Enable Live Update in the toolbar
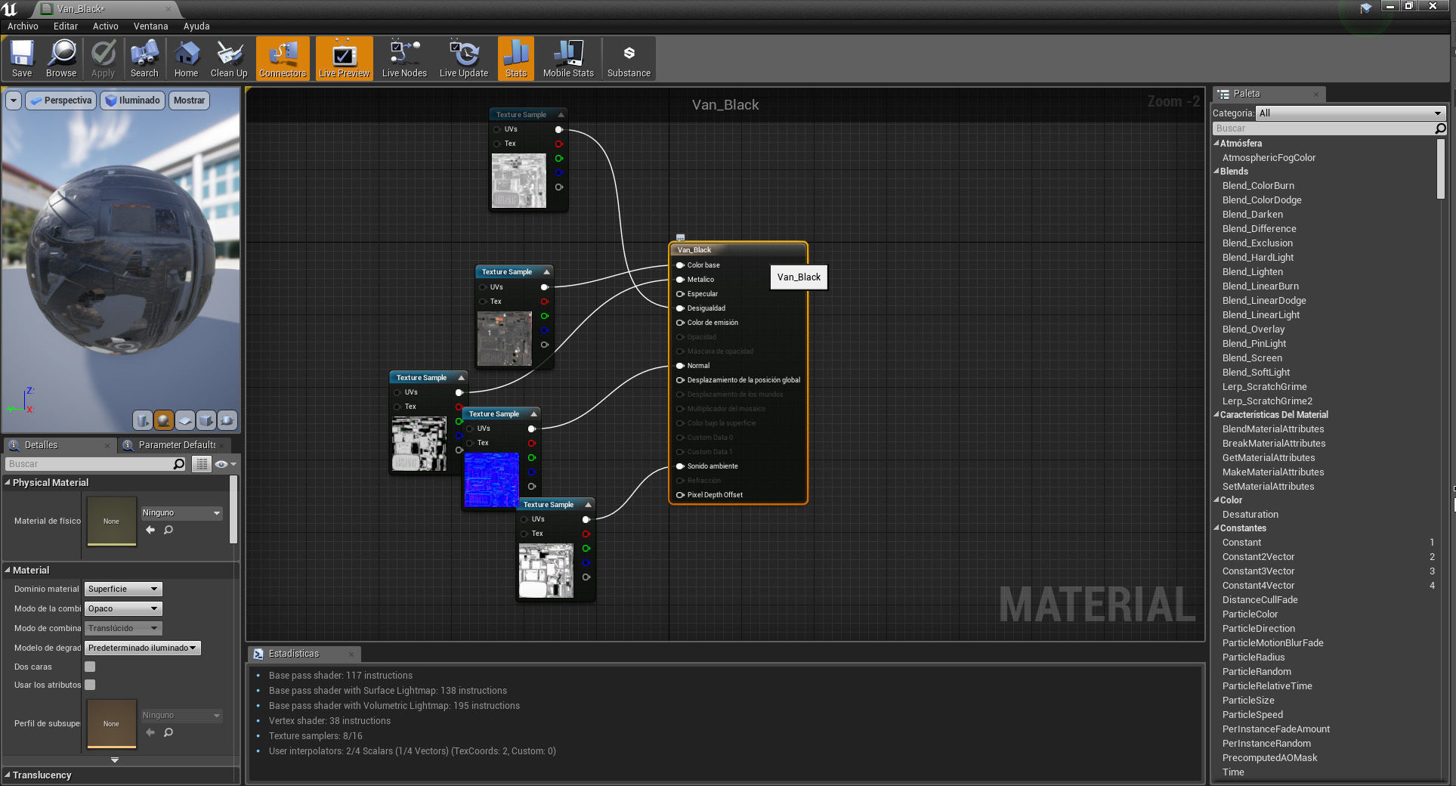 464,59
